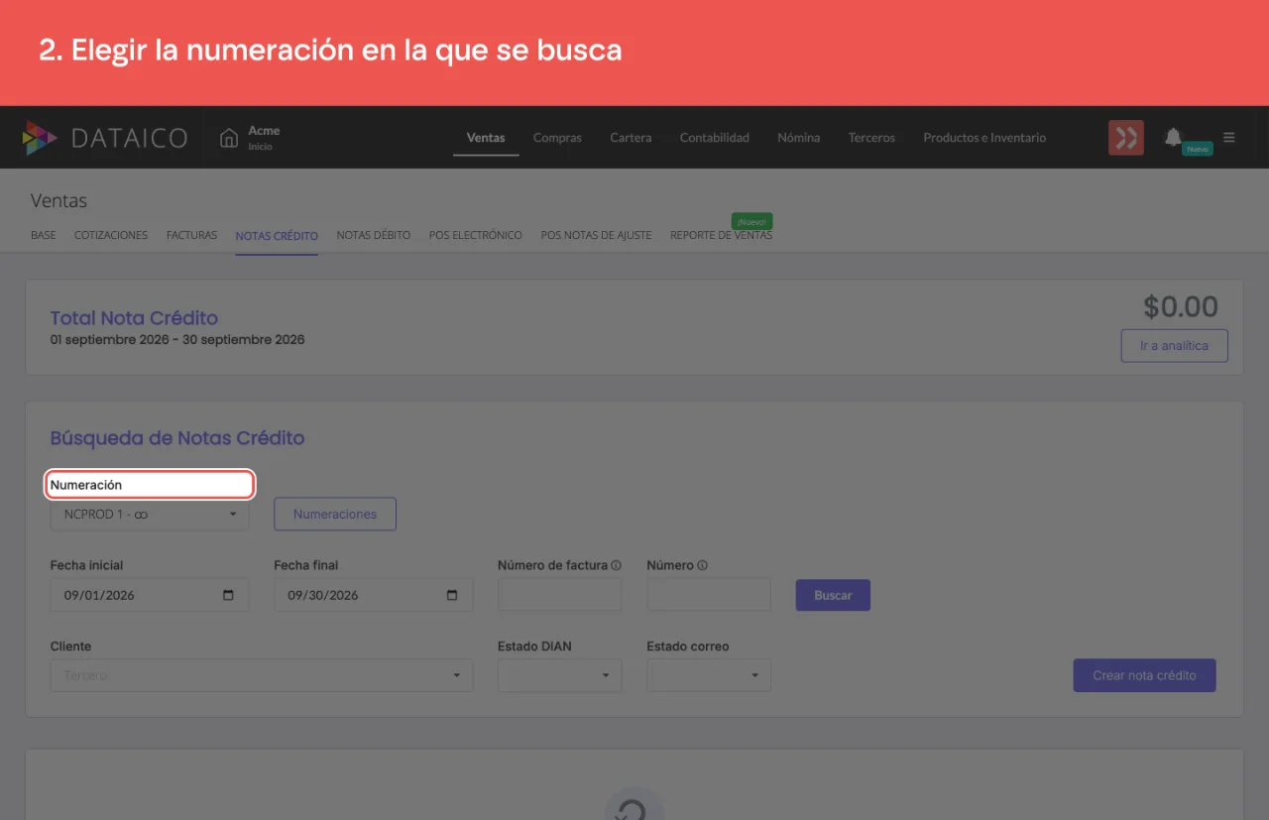1269x820 pixels.
Task: Click the Número input field
Action: coord(709,595)
